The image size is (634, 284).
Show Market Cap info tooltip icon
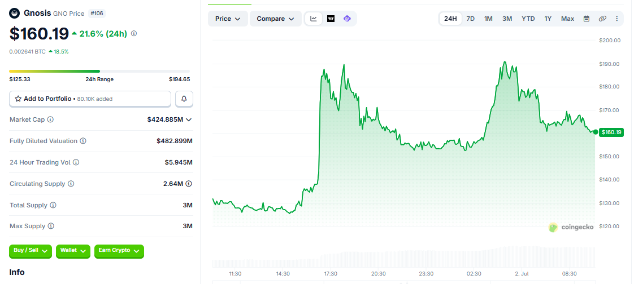click(x=50, y=119)
